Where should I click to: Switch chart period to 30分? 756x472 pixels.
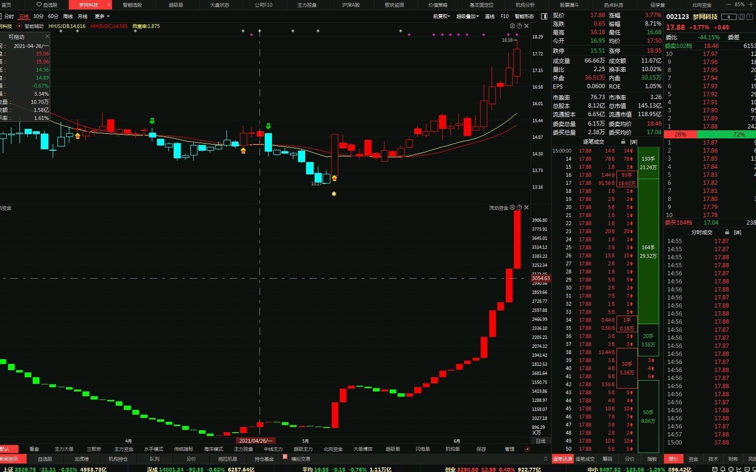pyautogui.click(x=38, y=17)
